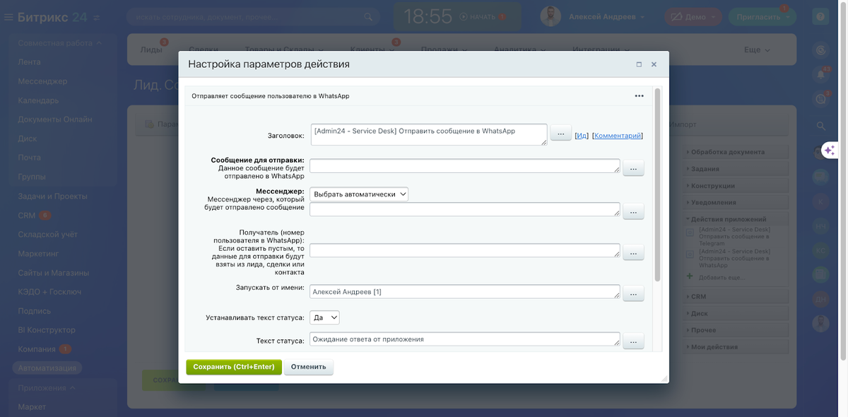Open value picker for Запускать от имени
This screenshot has height=417, width=848.
point(633,293)
